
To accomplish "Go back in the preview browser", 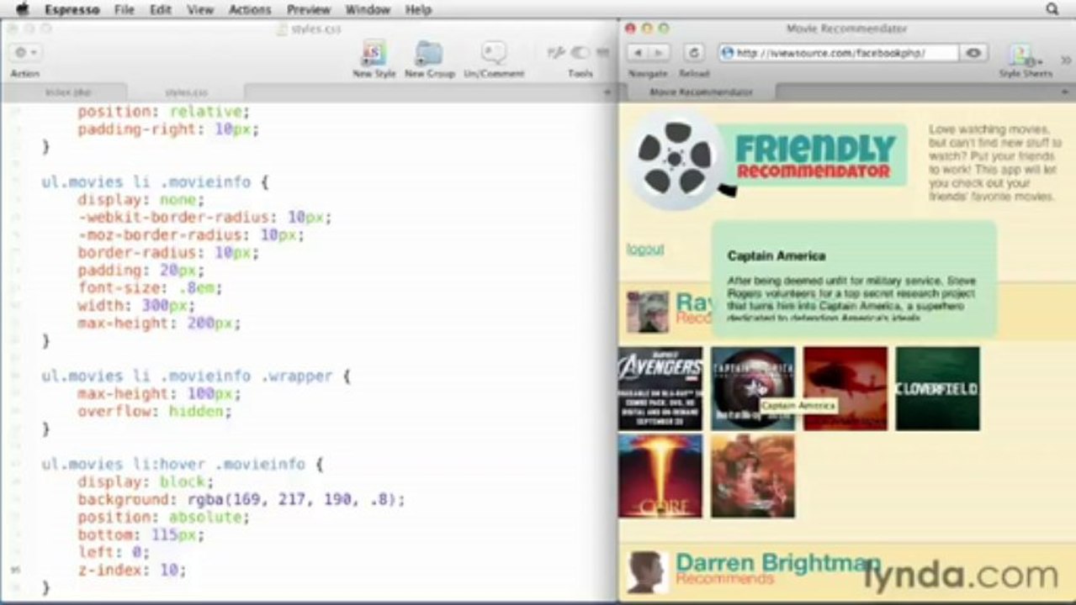I will pyautogui.click(x=638, y=53).
